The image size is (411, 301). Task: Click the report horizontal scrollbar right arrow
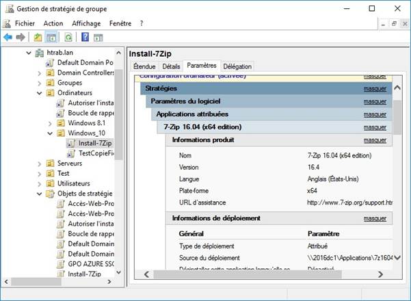click(x=381, y=274)
